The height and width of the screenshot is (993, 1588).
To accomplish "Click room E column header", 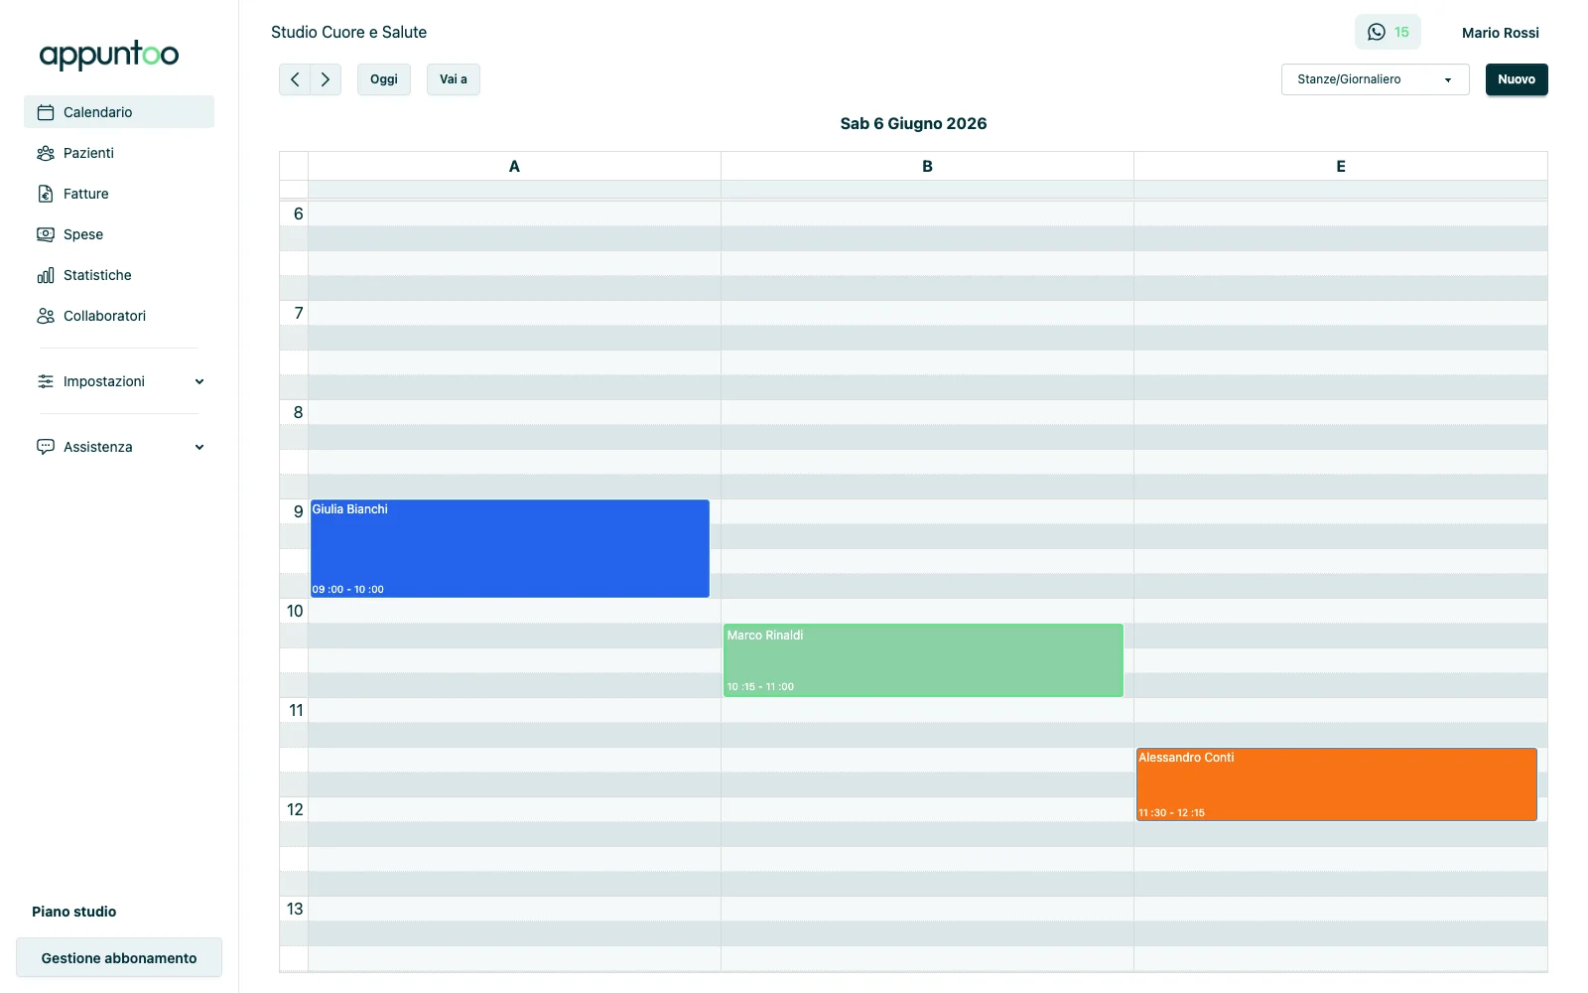I will point(1341,166).
